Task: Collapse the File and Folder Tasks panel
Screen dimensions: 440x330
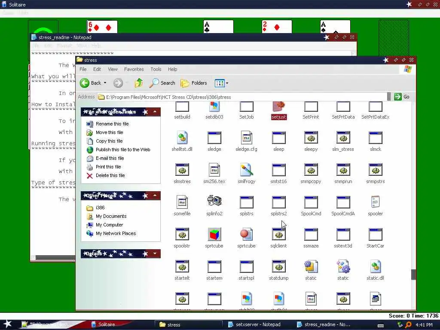Action: point(155,112)
